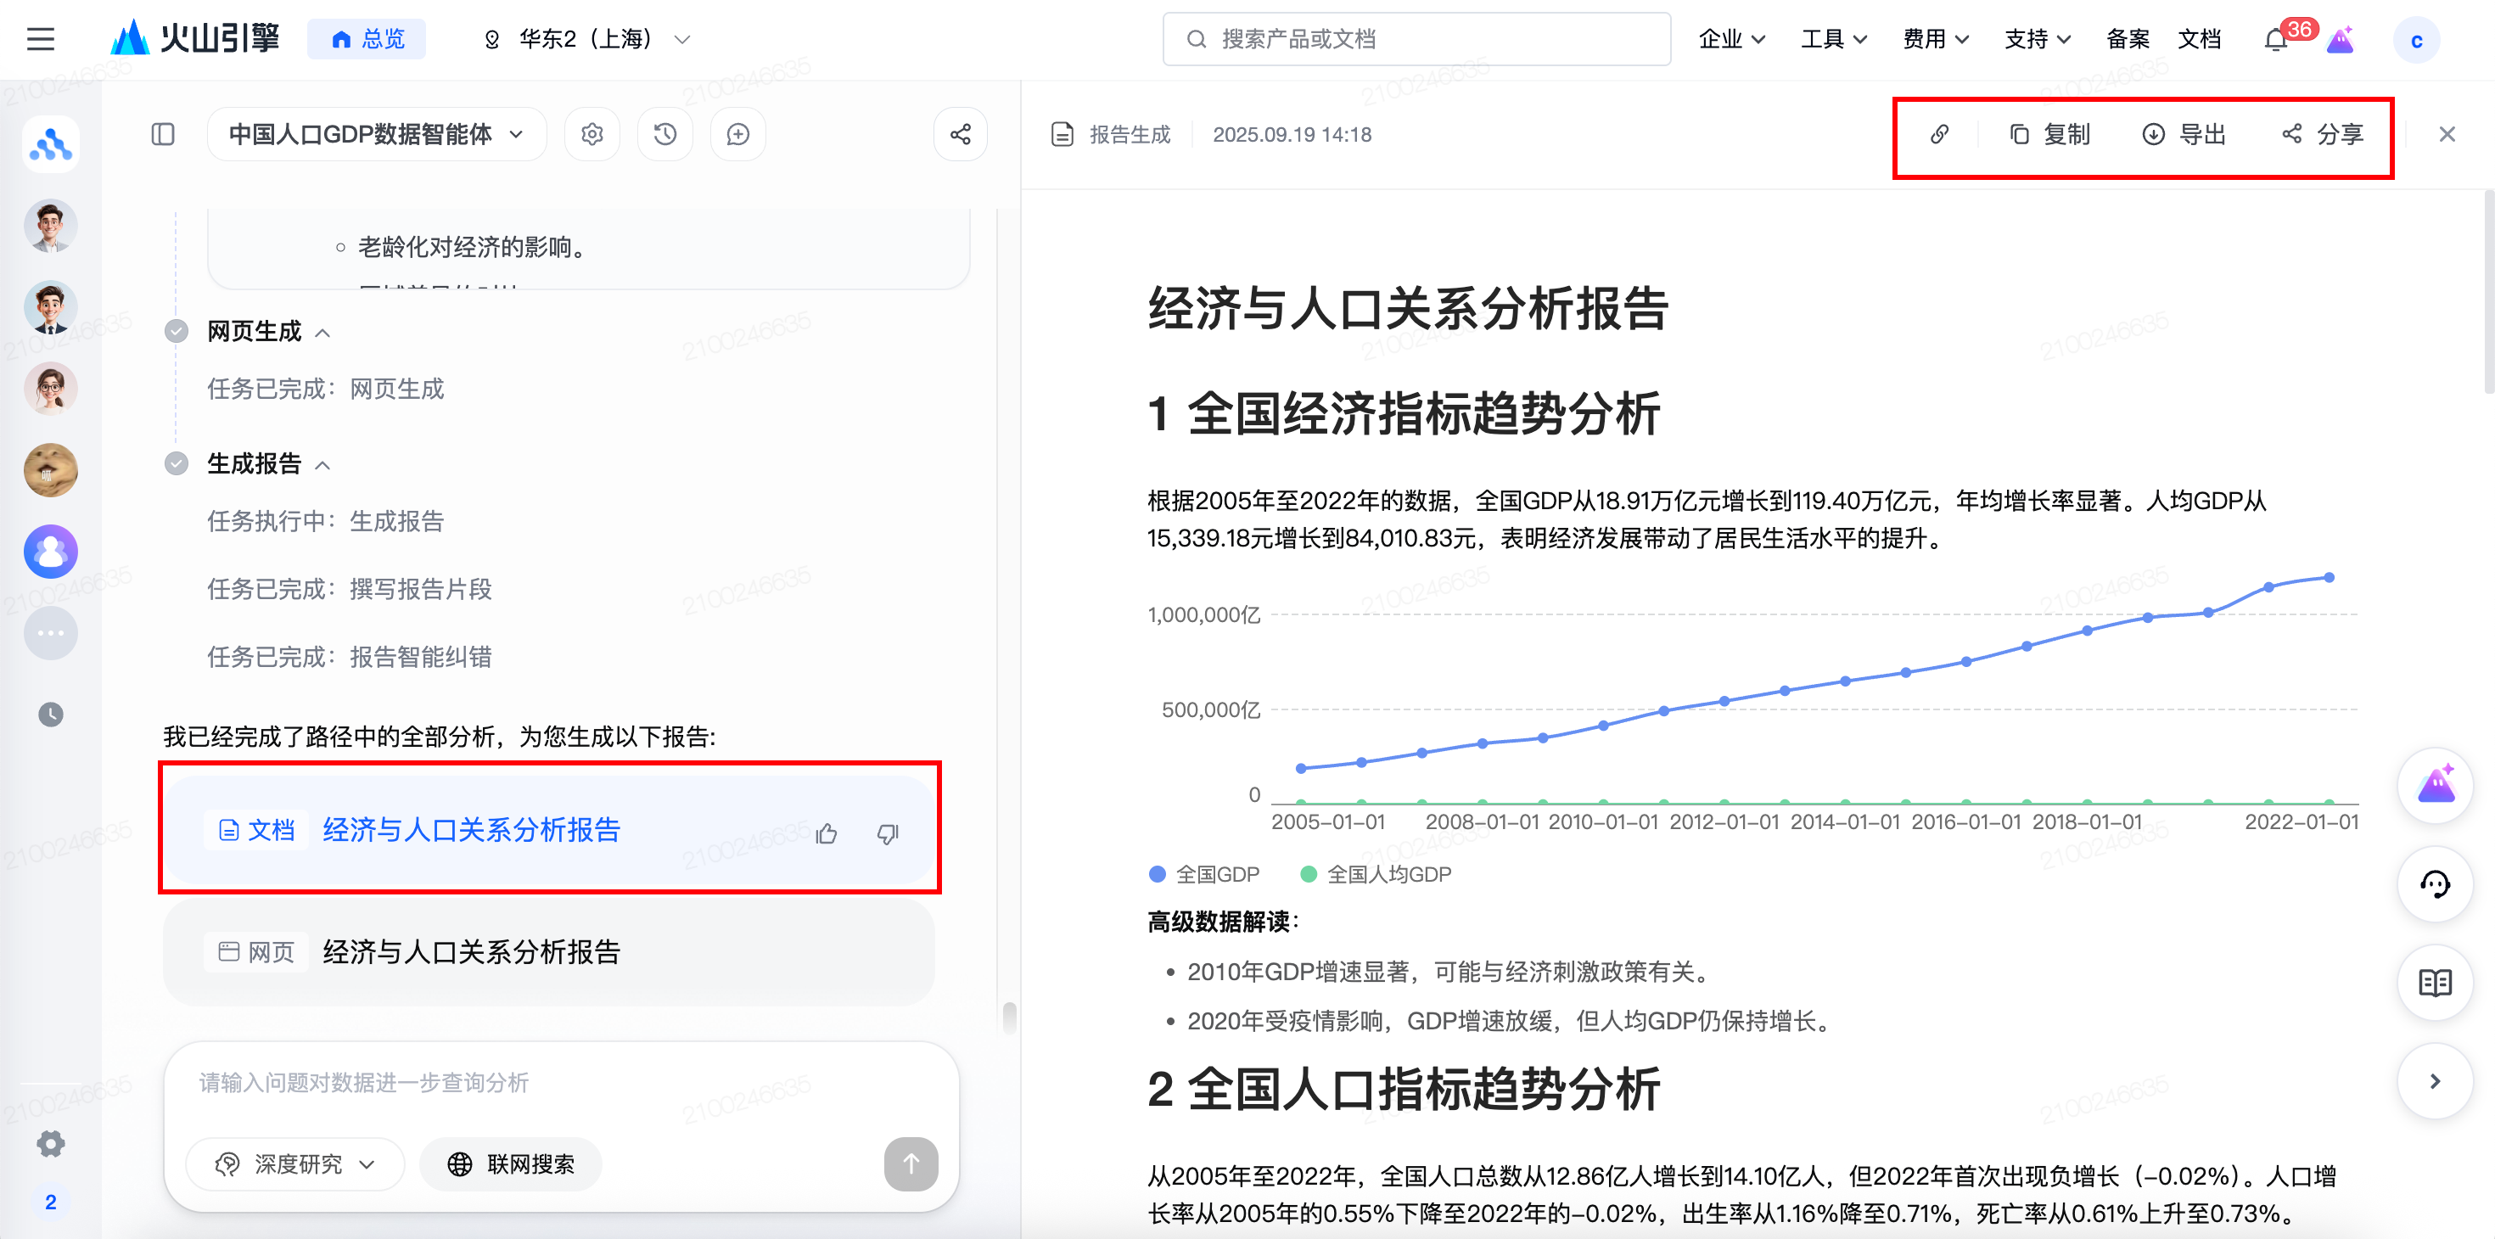Toggle 全国人均GDP series in chart legend
The image size is (2495, 1239).
point(1375,874)
